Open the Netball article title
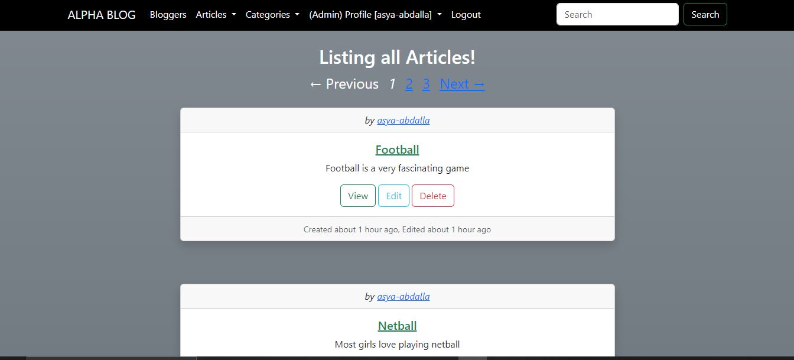 (x=397, y=326)
